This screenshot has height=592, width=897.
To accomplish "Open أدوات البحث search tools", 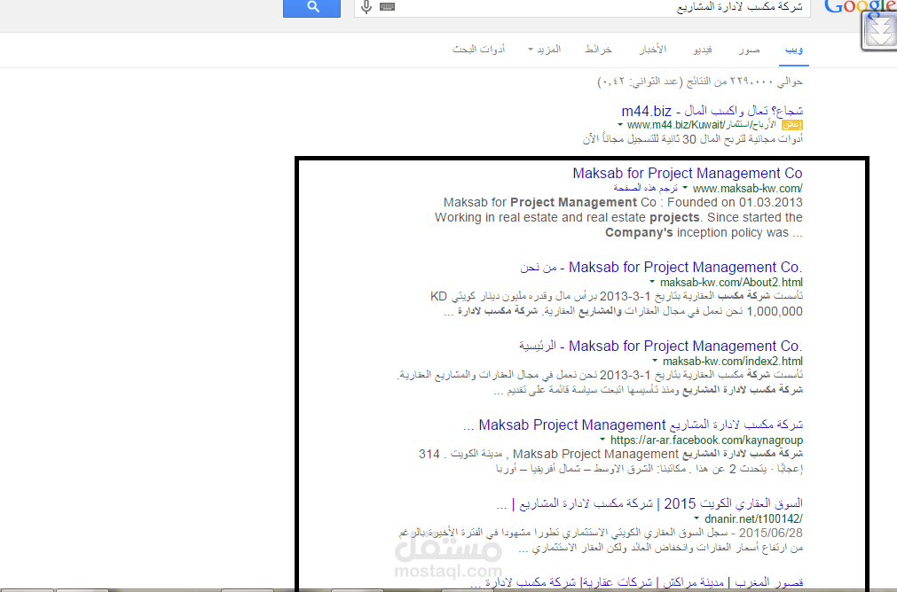I will [479, 50].
